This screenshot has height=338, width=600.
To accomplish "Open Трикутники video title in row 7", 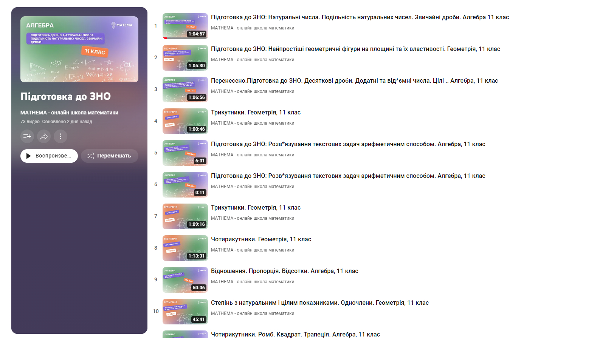I will tap(256, 208).
